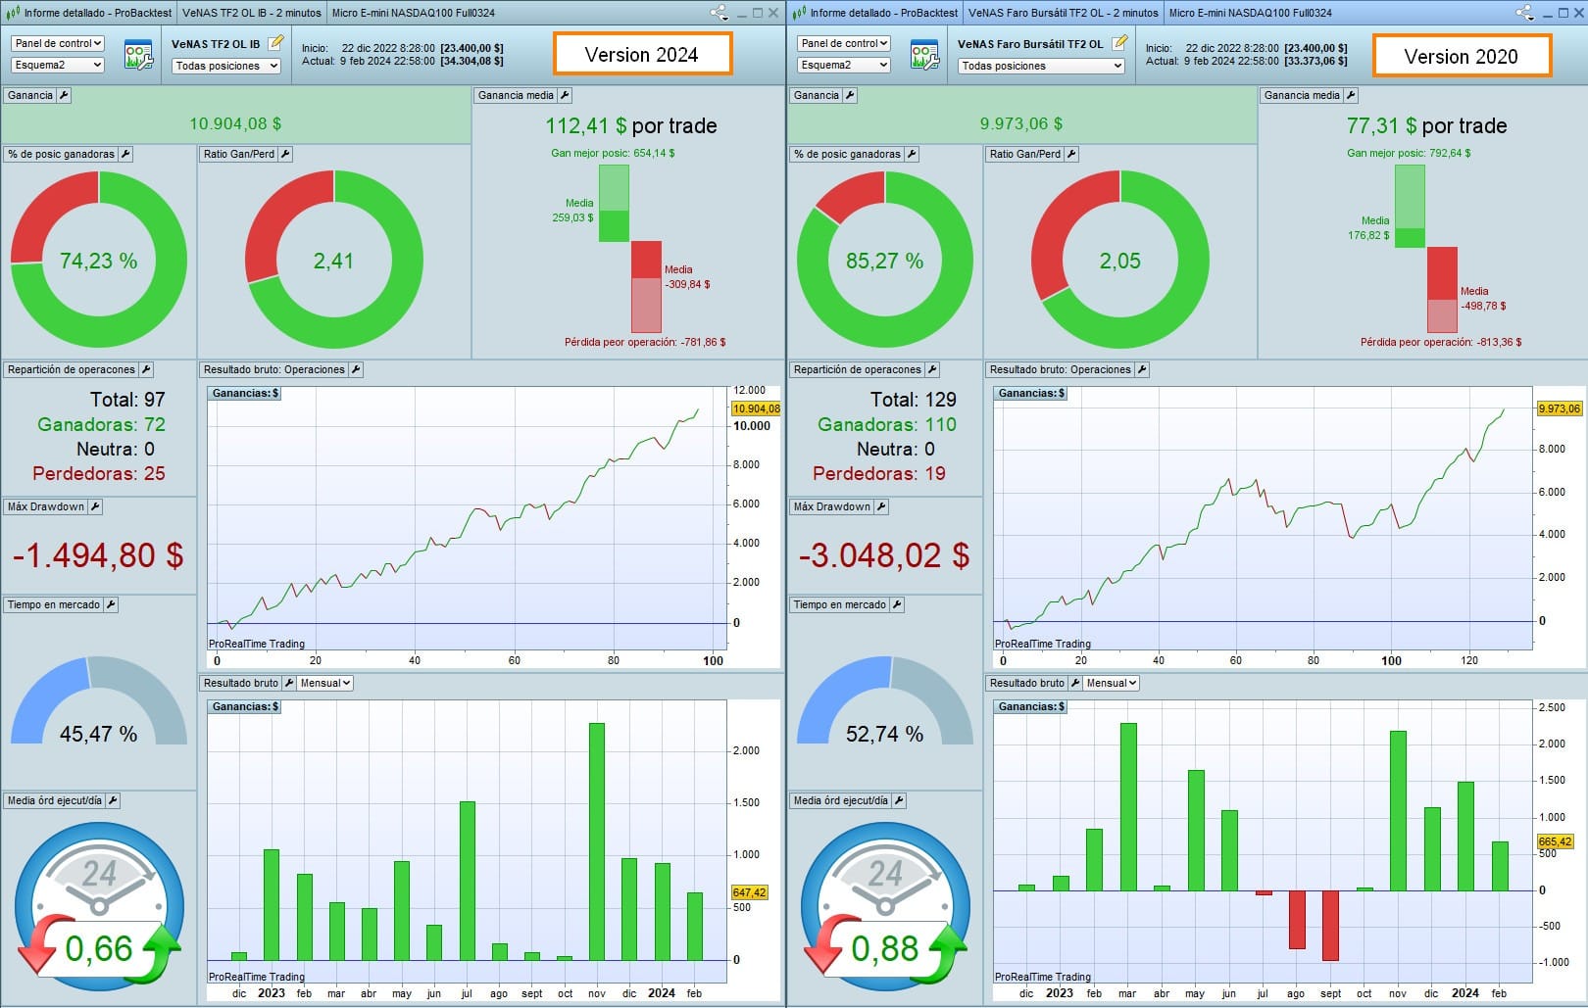Viewport: 1588px width, 1008px height.
Task: Open the Todas posiciones dropdown in the left window
Action: (x=226, y=66)
